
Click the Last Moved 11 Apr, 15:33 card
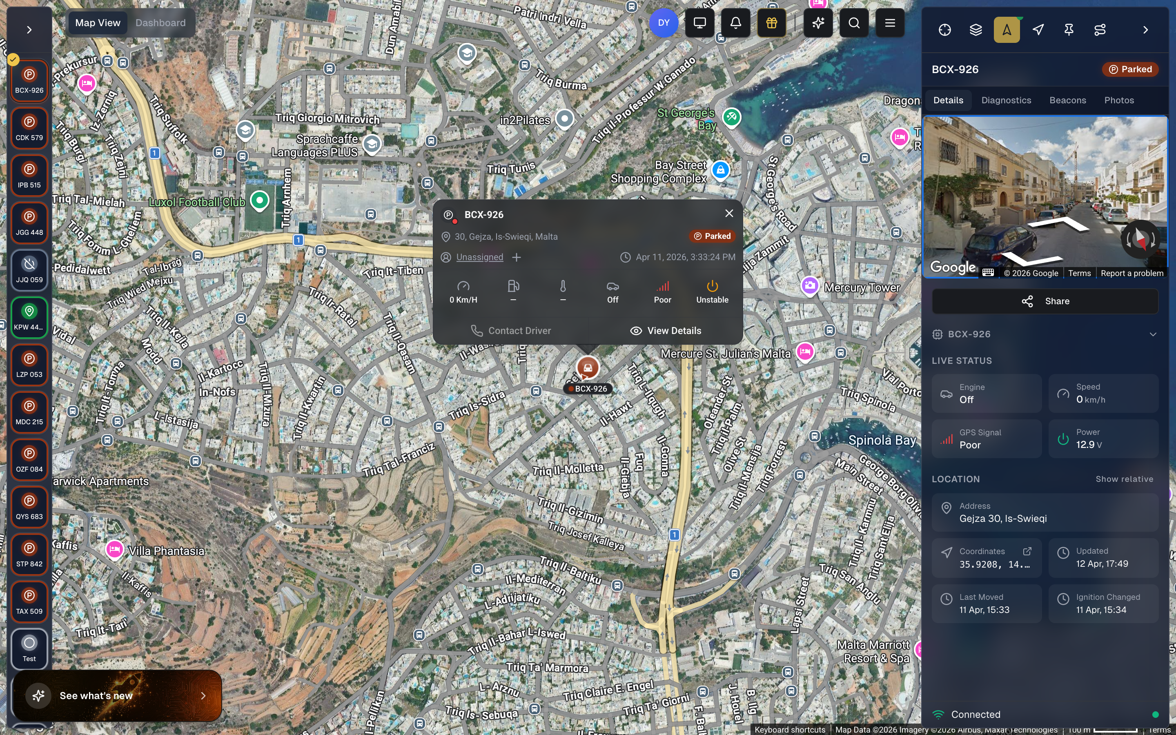pyautogui.click(x=987, y=604)
